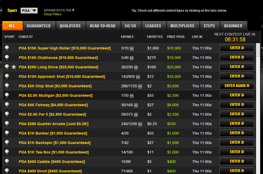Screen dimensions: 263x174
Task: Expand the Advanced Filter options
Action: [x=59, y=10]
